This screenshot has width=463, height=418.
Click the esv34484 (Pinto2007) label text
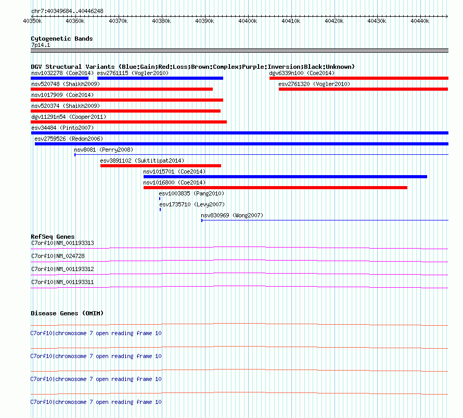click(x=62, y=128)
